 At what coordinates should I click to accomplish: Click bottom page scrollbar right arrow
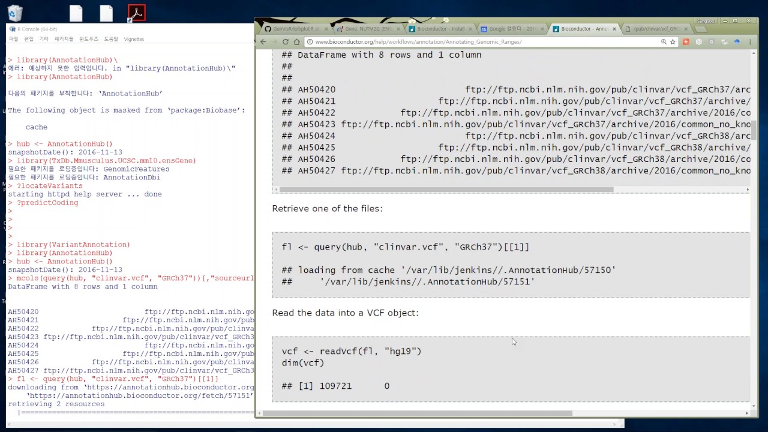click(747, 413)
